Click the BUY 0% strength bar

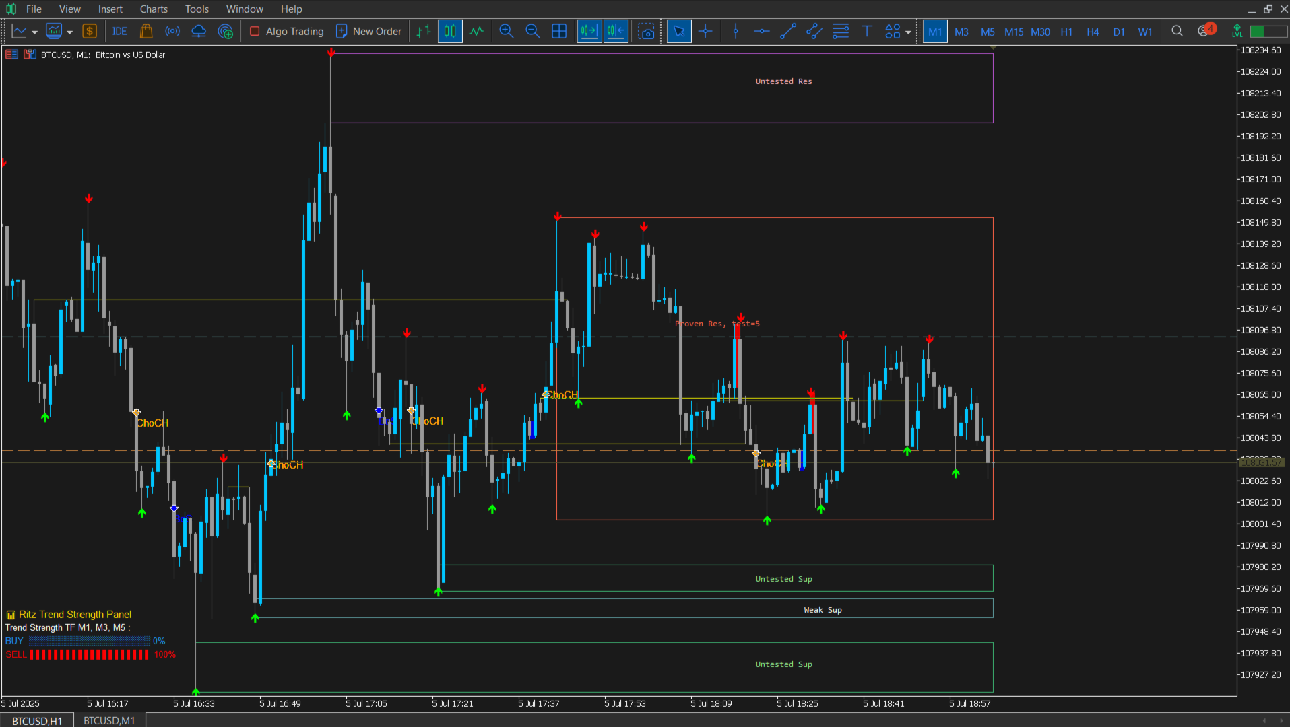coord(89,641)
